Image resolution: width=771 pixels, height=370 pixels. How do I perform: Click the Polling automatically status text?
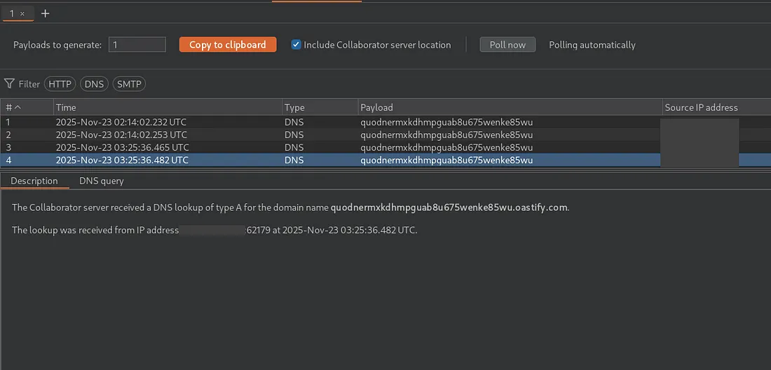tap(592, 45)
